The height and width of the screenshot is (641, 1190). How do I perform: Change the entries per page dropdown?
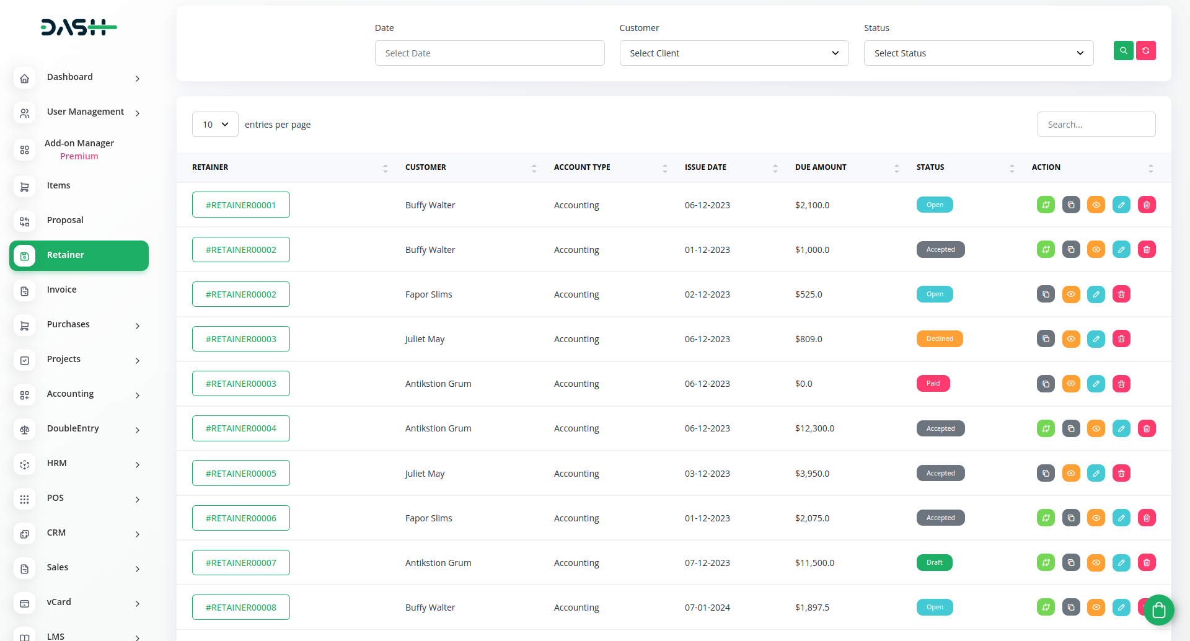(214, 125)
